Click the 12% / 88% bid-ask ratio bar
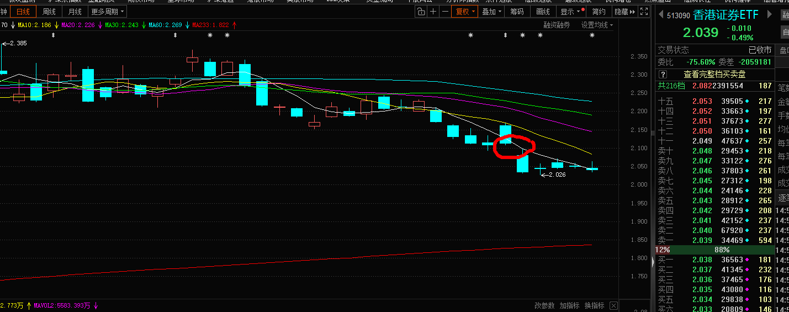This screenshot has width=789, height=312. tap(714, 250)
